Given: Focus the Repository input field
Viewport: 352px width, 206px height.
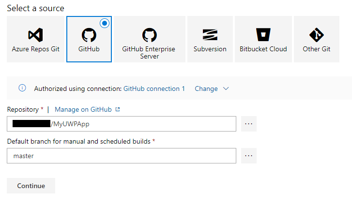Looking at the screenshot, I should [x=122, y=124].
